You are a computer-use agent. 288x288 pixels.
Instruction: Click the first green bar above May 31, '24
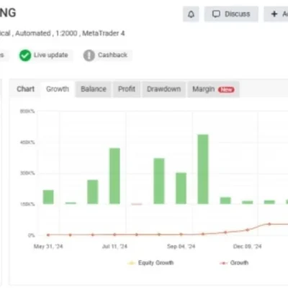[x=48, y=197]
